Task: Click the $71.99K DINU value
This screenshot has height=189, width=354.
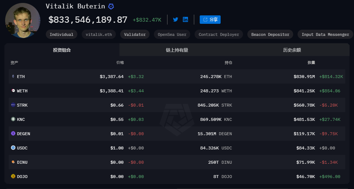Action: [306, 162]
